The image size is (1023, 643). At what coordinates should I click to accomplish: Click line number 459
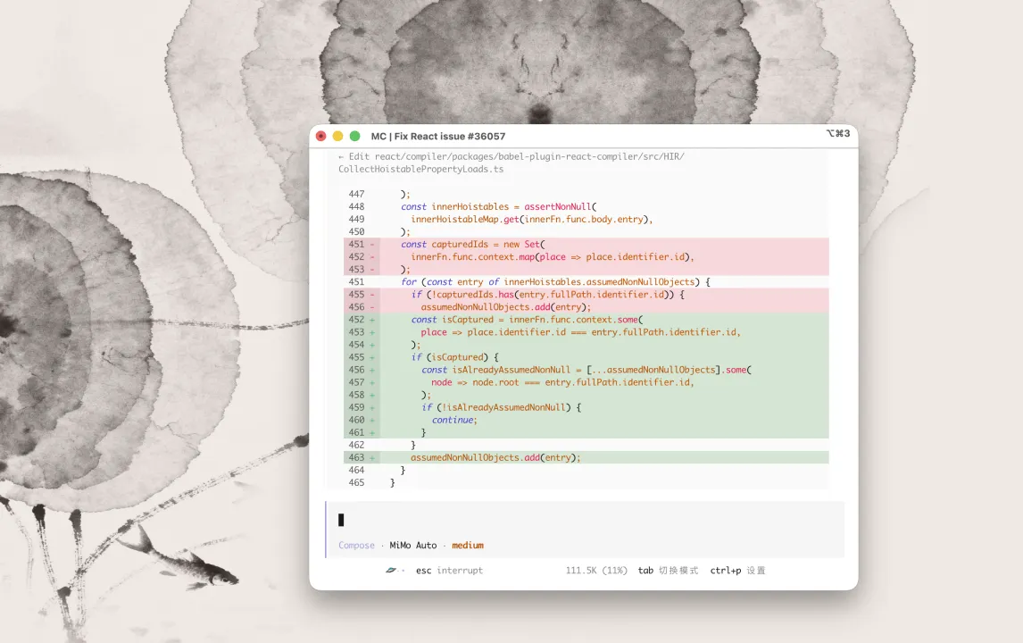(x=356, y=407)
